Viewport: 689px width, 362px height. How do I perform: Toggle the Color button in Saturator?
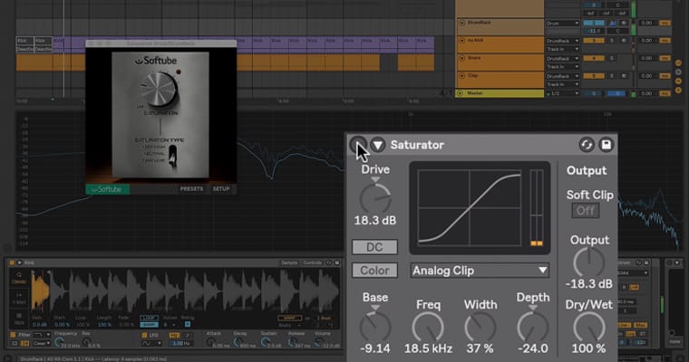[x=374, y=270]
